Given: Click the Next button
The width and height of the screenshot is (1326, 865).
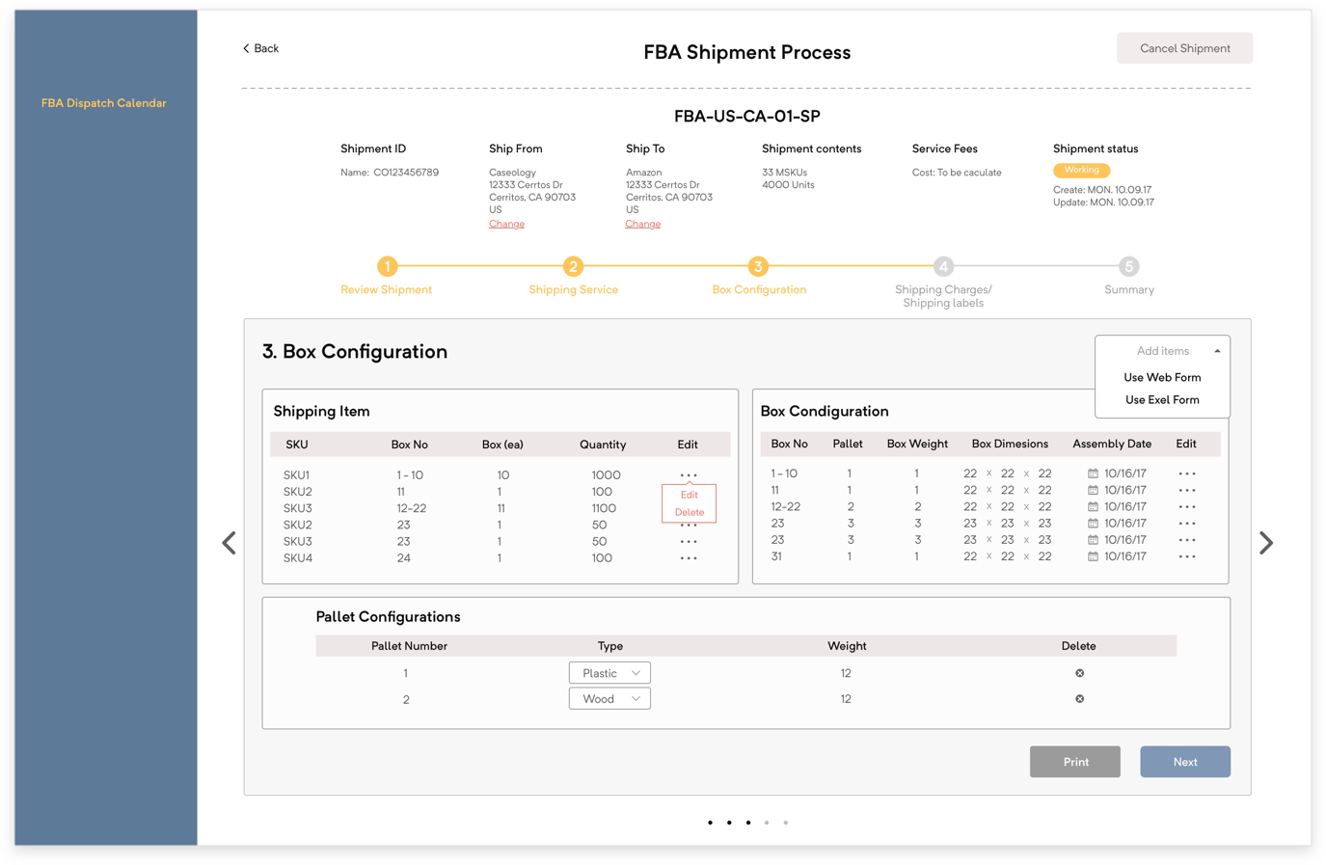Looking at the screenshot, I should click(1185, 762).
